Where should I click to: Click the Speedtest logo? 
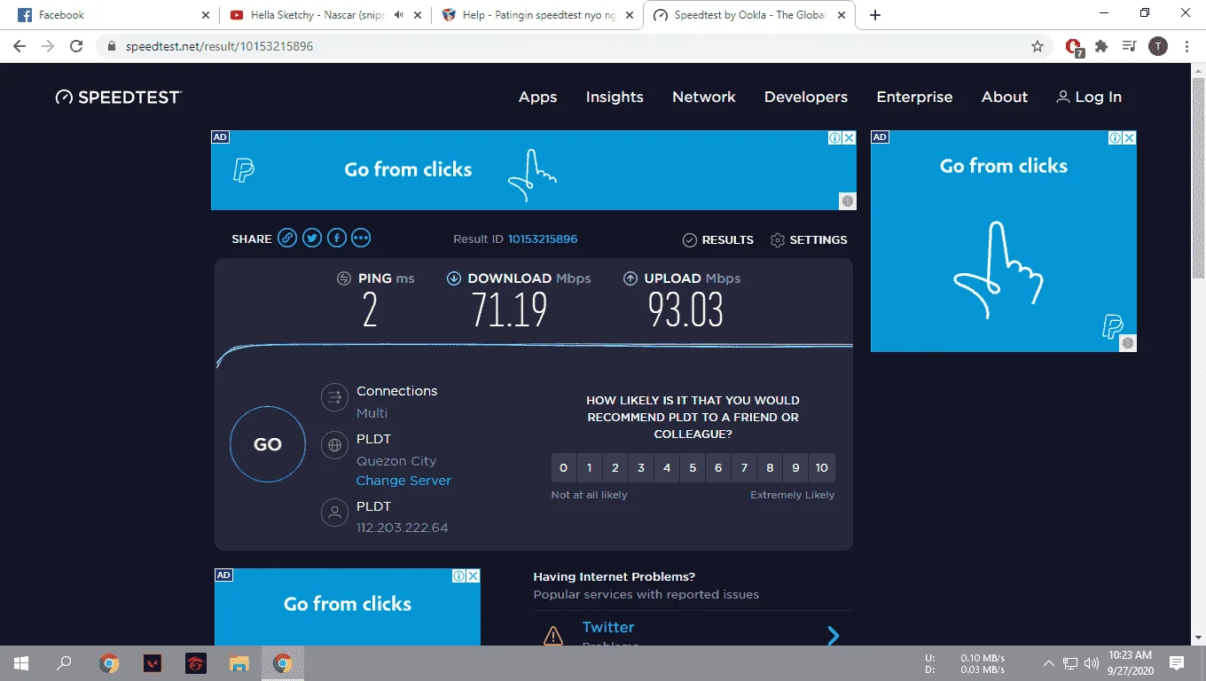click(118, 98)
